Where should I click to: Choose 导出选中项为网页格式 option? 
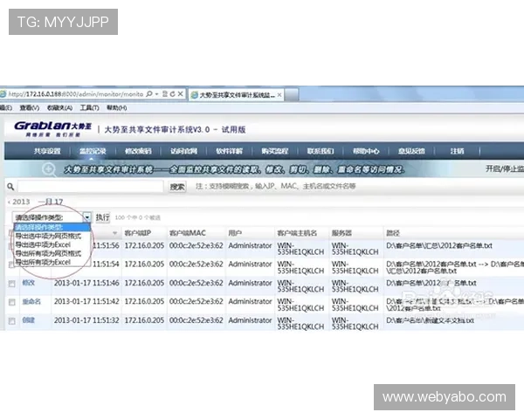[x=52, y=236]
